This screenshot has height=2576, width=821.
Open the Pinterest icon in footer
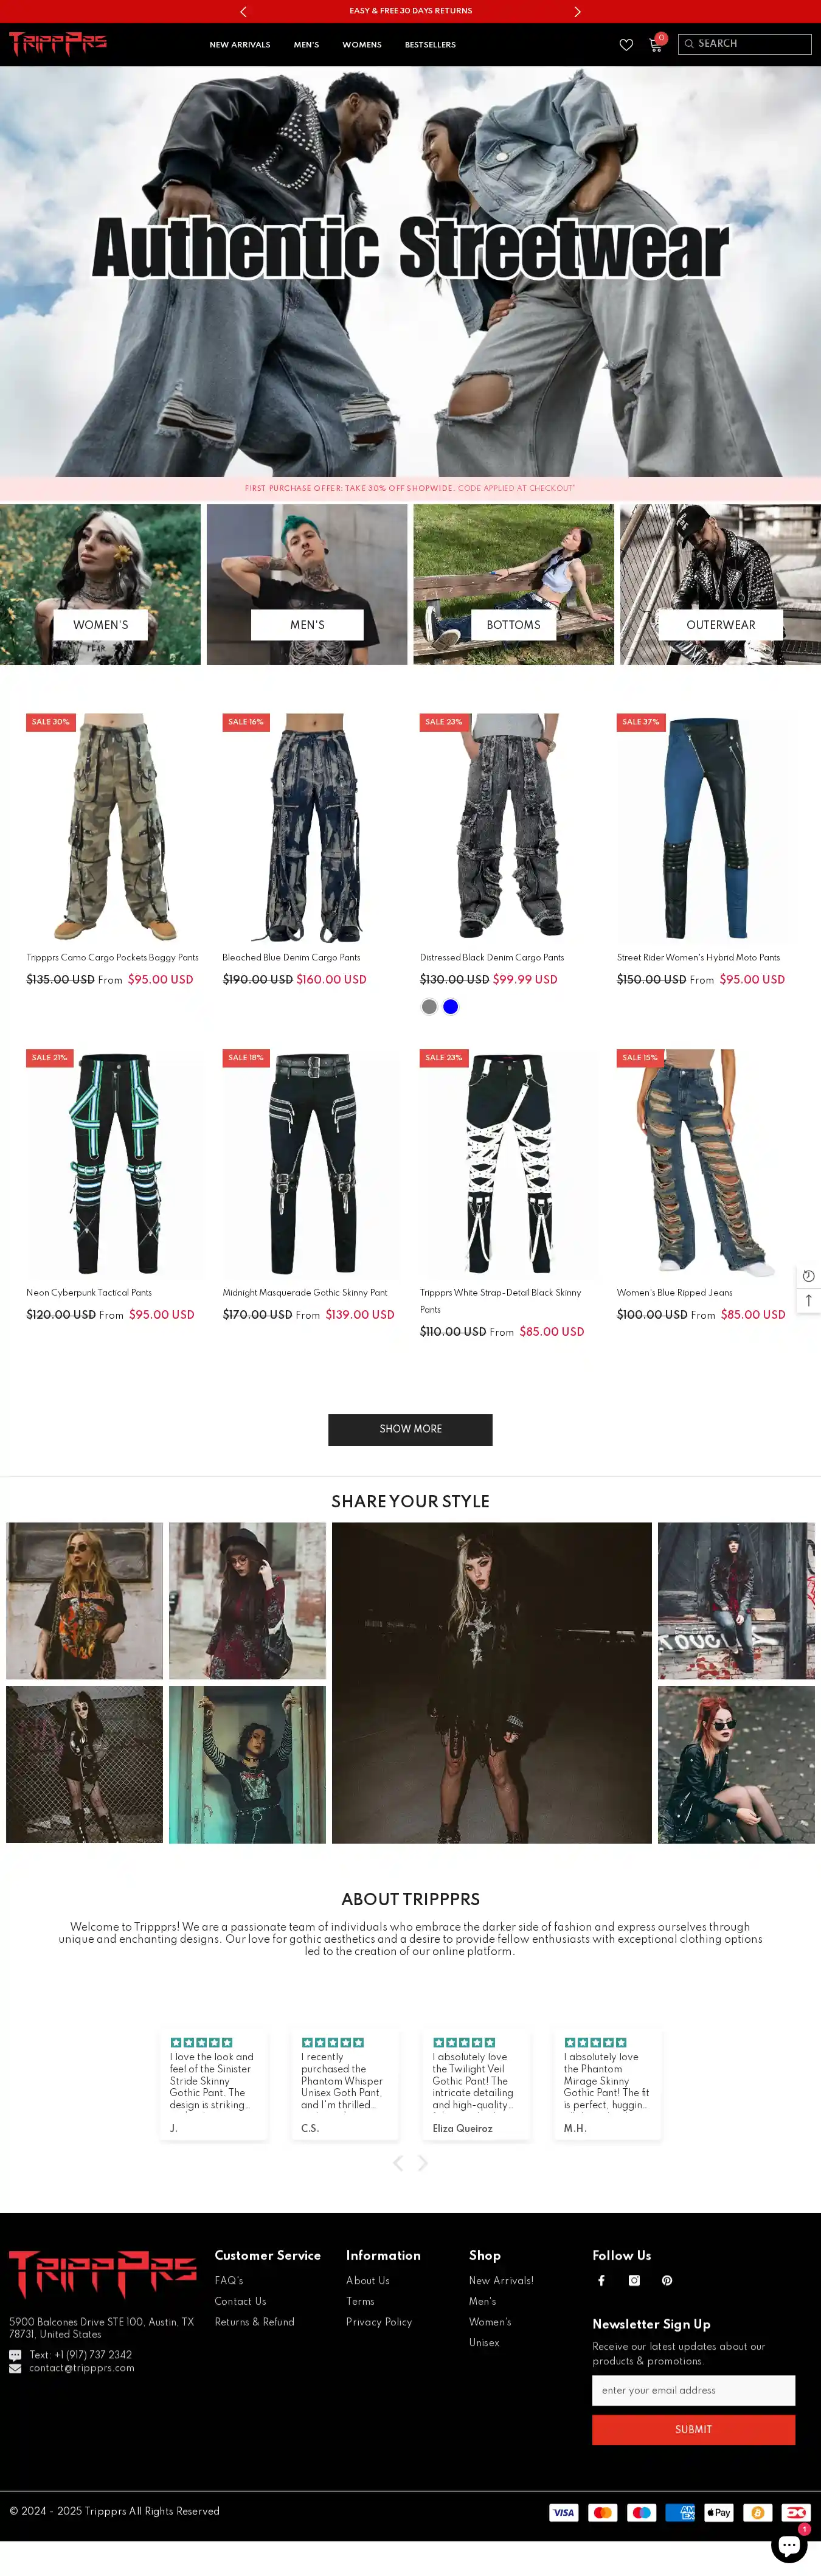(667, 2280)
